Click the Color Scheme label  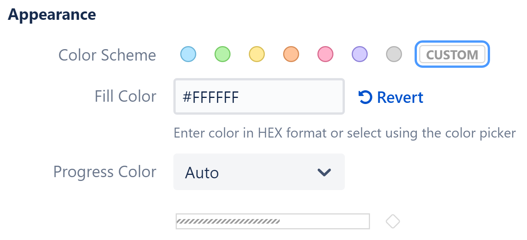[107, 55]
